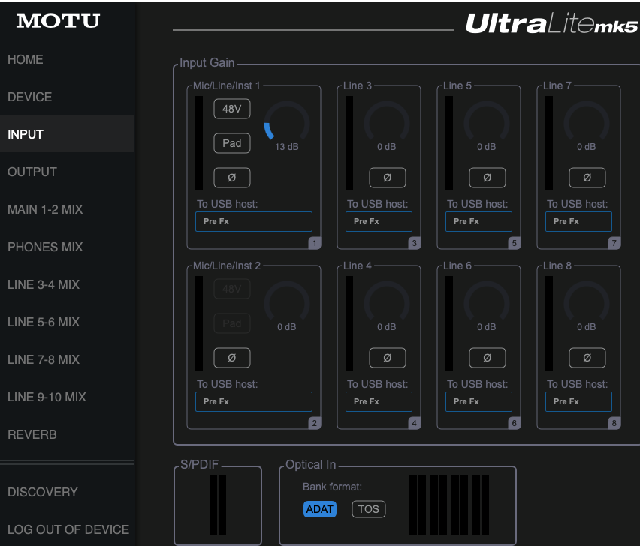Invert phase for Line 5 input
Viewport: 640px width, 546px height.
tap(487, 178)
